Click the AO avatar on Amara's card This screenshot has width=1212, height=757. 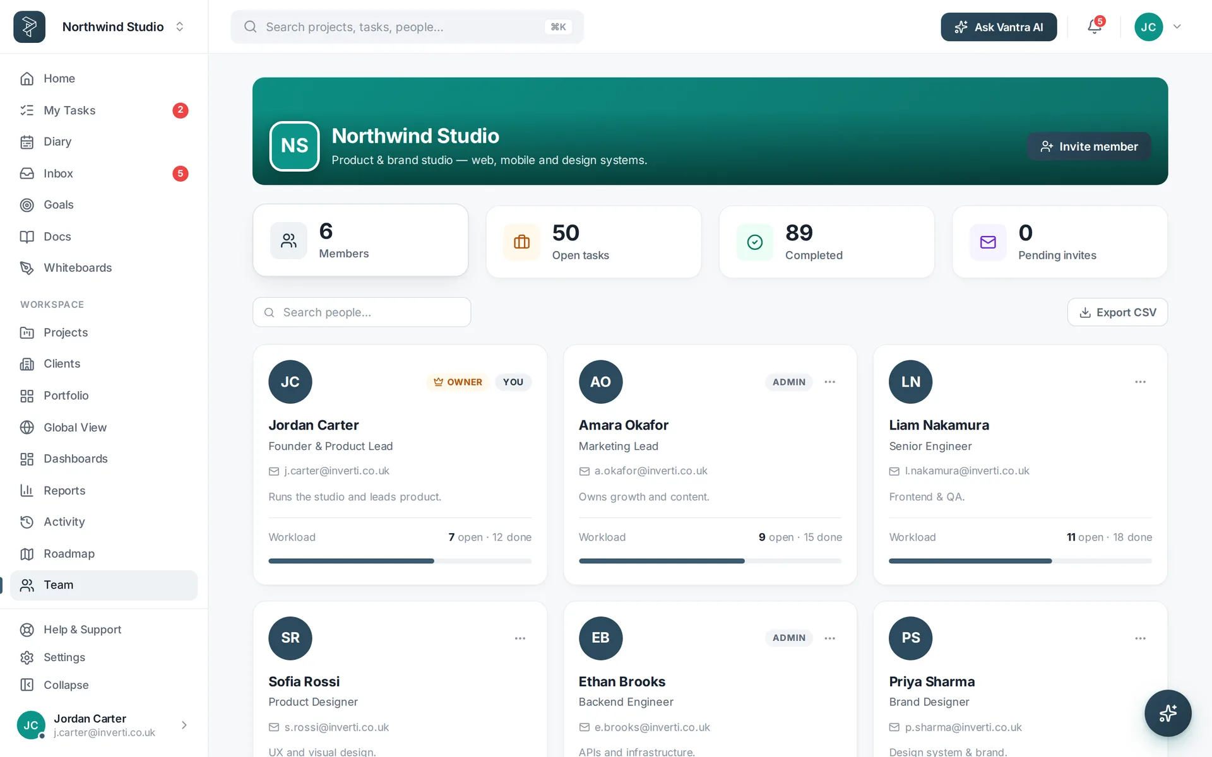point(600,382)
